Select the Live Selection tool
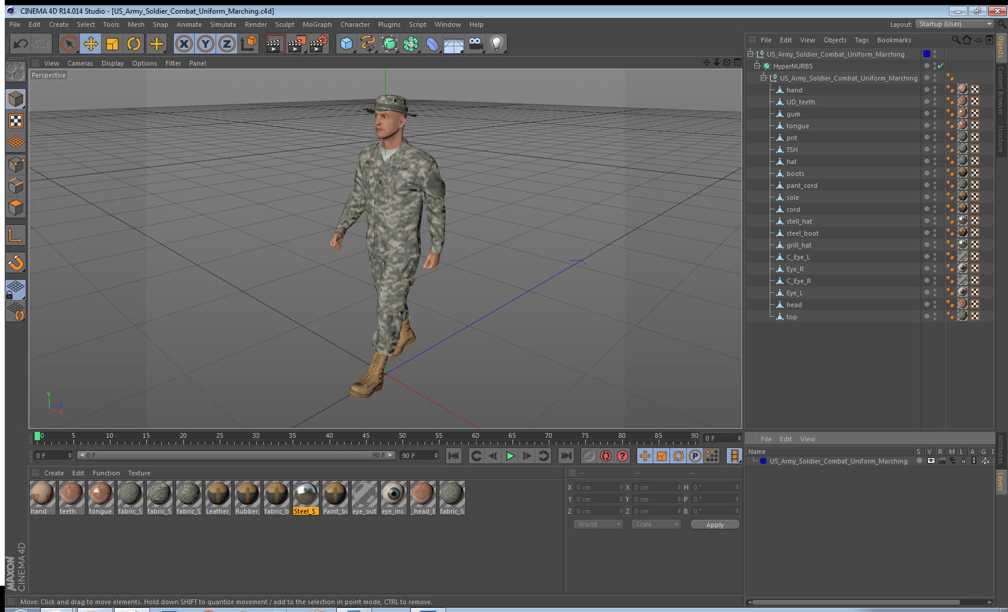The height and width of the screenshot is (612, 1008). (69, 44)
